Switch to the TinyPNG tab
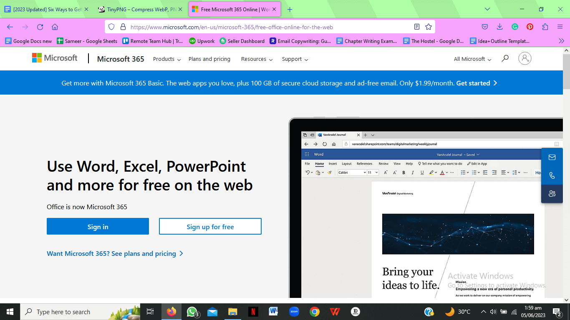The width and height of the screenshot is (570, 320). point(140,9)
